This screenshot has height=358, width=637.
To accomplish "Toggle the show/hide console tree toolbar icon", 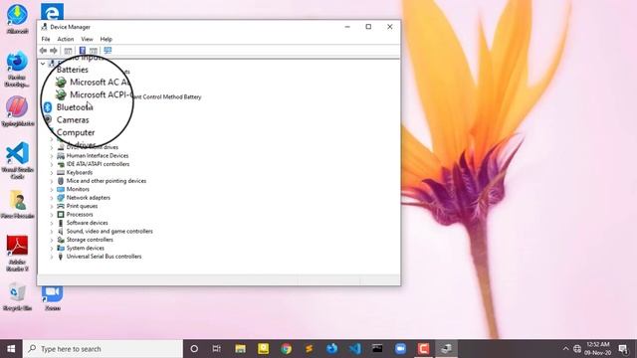I will click(x=68, y=51).
